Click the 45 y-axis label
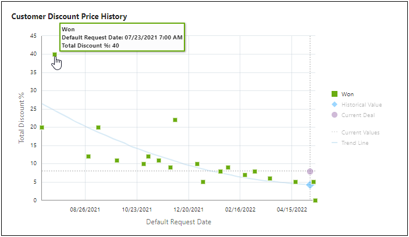 coord(33,36)
